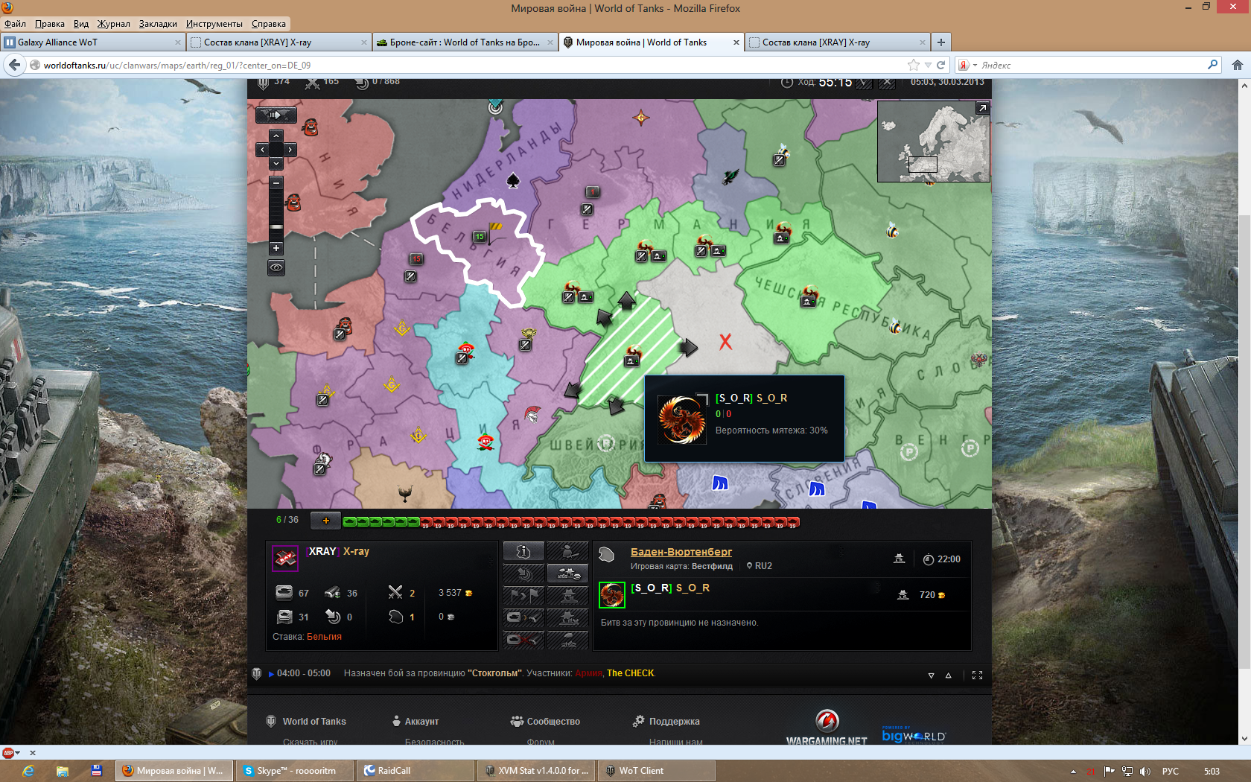This screenshot has width=1251, height=782.
Task: Zoom in the map with plus button
Action: [x=276, y=248]
